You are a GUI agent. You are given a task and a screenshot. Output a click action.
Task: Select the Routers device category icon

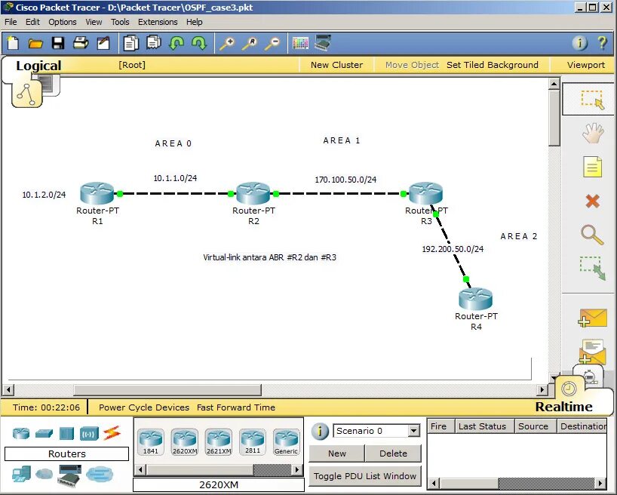tap(21, 434)
